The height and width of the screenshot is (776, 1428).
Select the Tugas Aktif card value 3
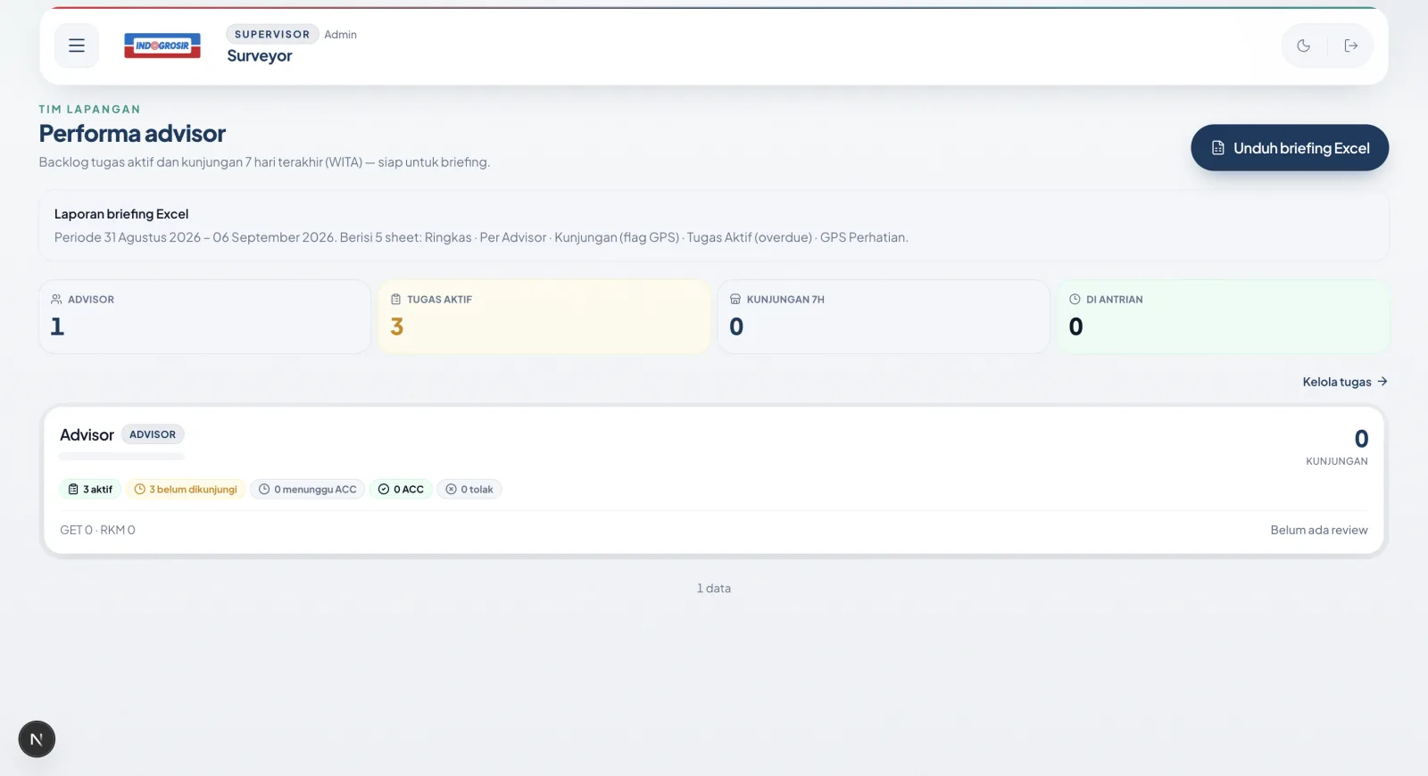pyautogui.click(x=397, y=326)
